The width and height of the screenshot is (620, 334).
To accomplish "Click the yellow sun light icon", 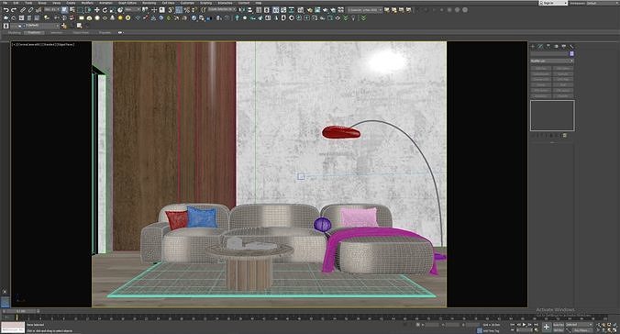I will point(120,17).
